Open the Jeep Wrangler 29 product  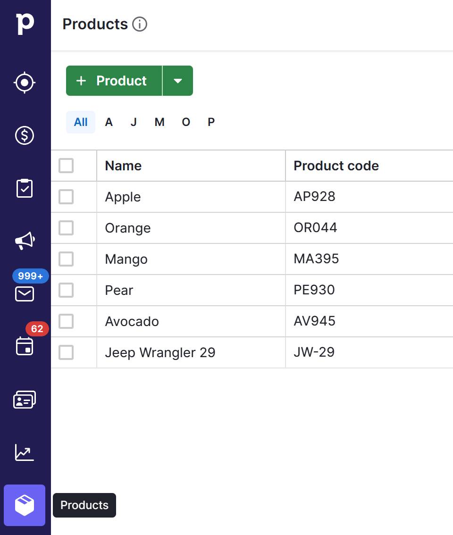[x=160, y=352]
